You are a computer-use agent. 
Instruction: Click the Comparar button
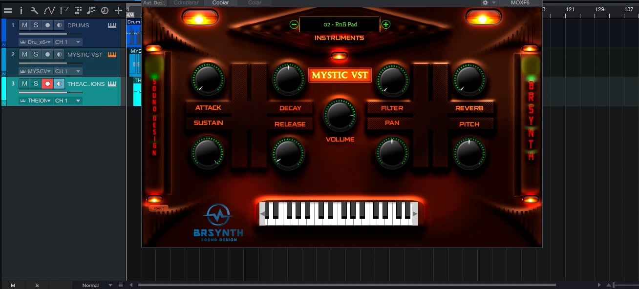tap(186, 3)
